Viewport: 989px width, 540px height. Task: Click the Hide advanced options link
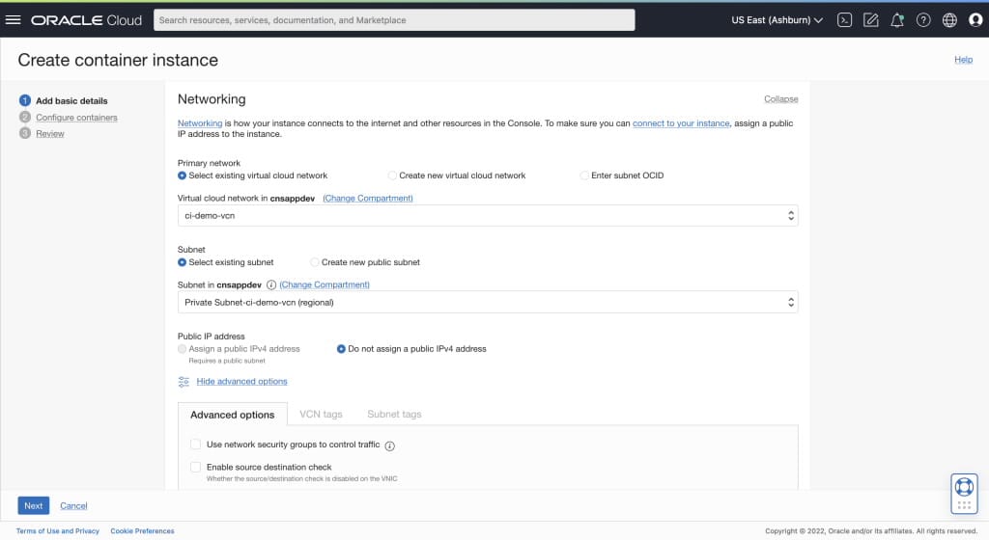point(241,382)
